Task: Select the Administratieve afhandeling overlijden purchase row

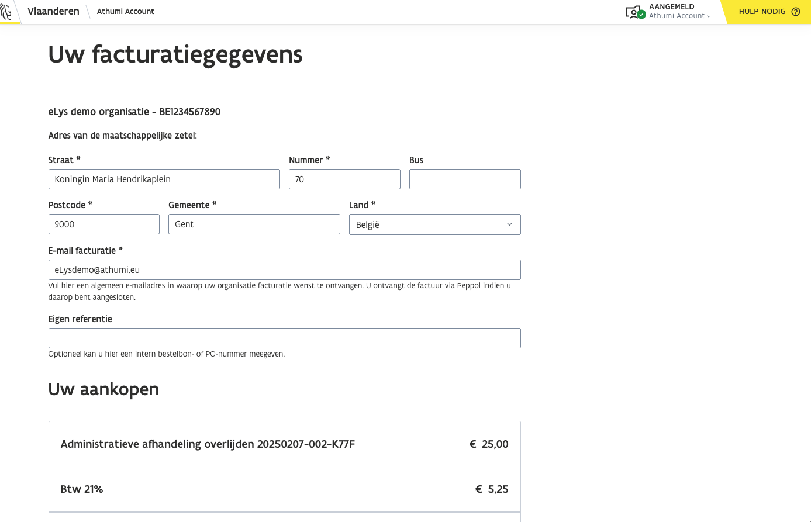Action: point(284,444)
